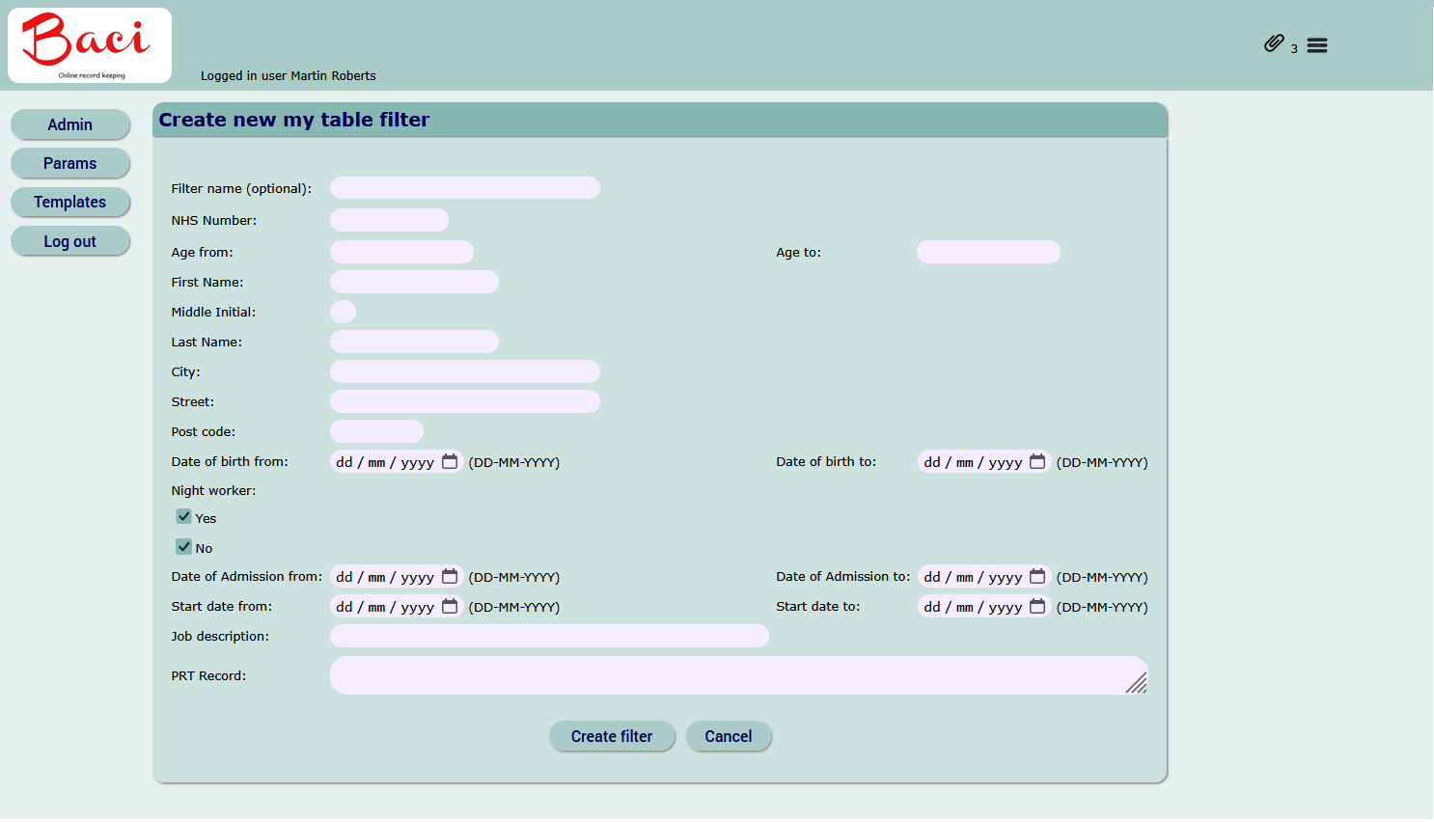Viewport: 1434px width, 822px height.
Task: Open the Start date to calendar picker
Action: [x=1037, y=606]
